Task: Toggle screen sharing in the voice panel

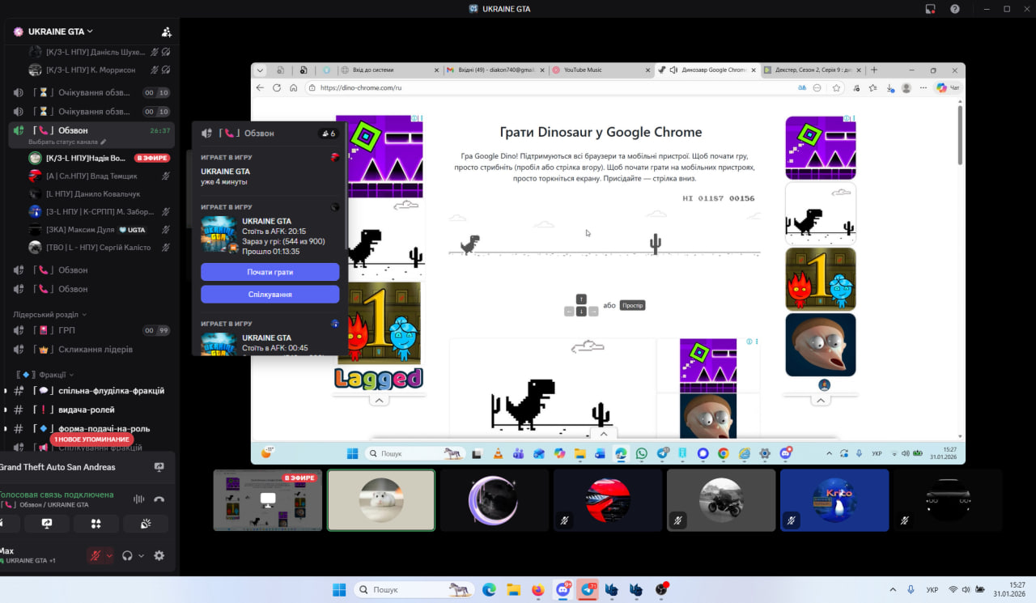Action: [x=47, y=524]
